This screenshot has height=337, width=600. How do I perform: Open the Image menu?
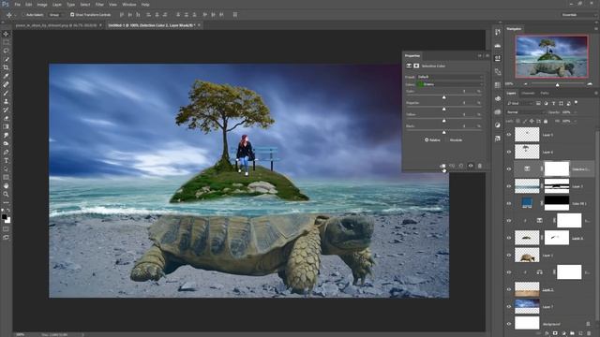42,5
